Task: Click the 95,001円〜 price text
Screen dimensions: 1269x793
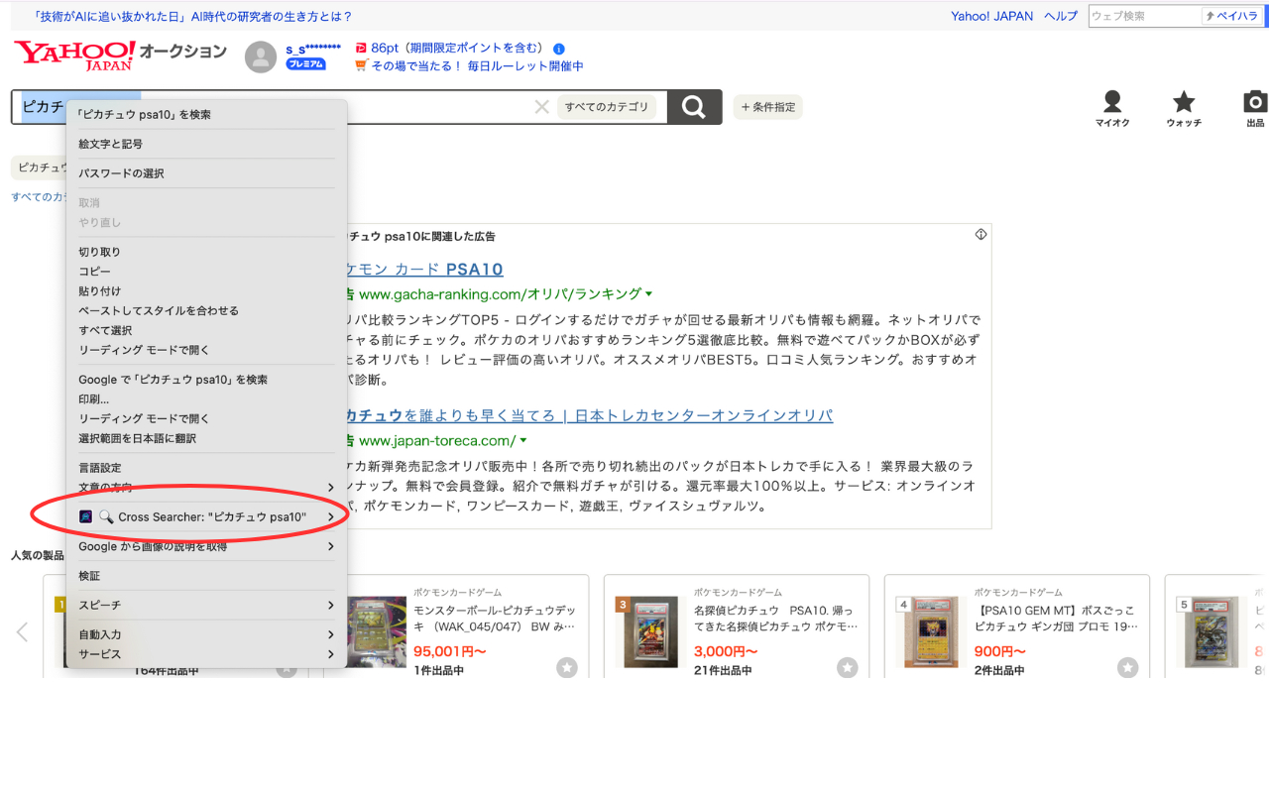Action: click(450, 651)
